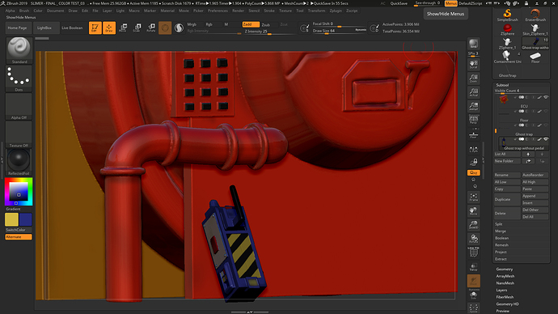Adjust the Z Intensity slider

(269, 32)
